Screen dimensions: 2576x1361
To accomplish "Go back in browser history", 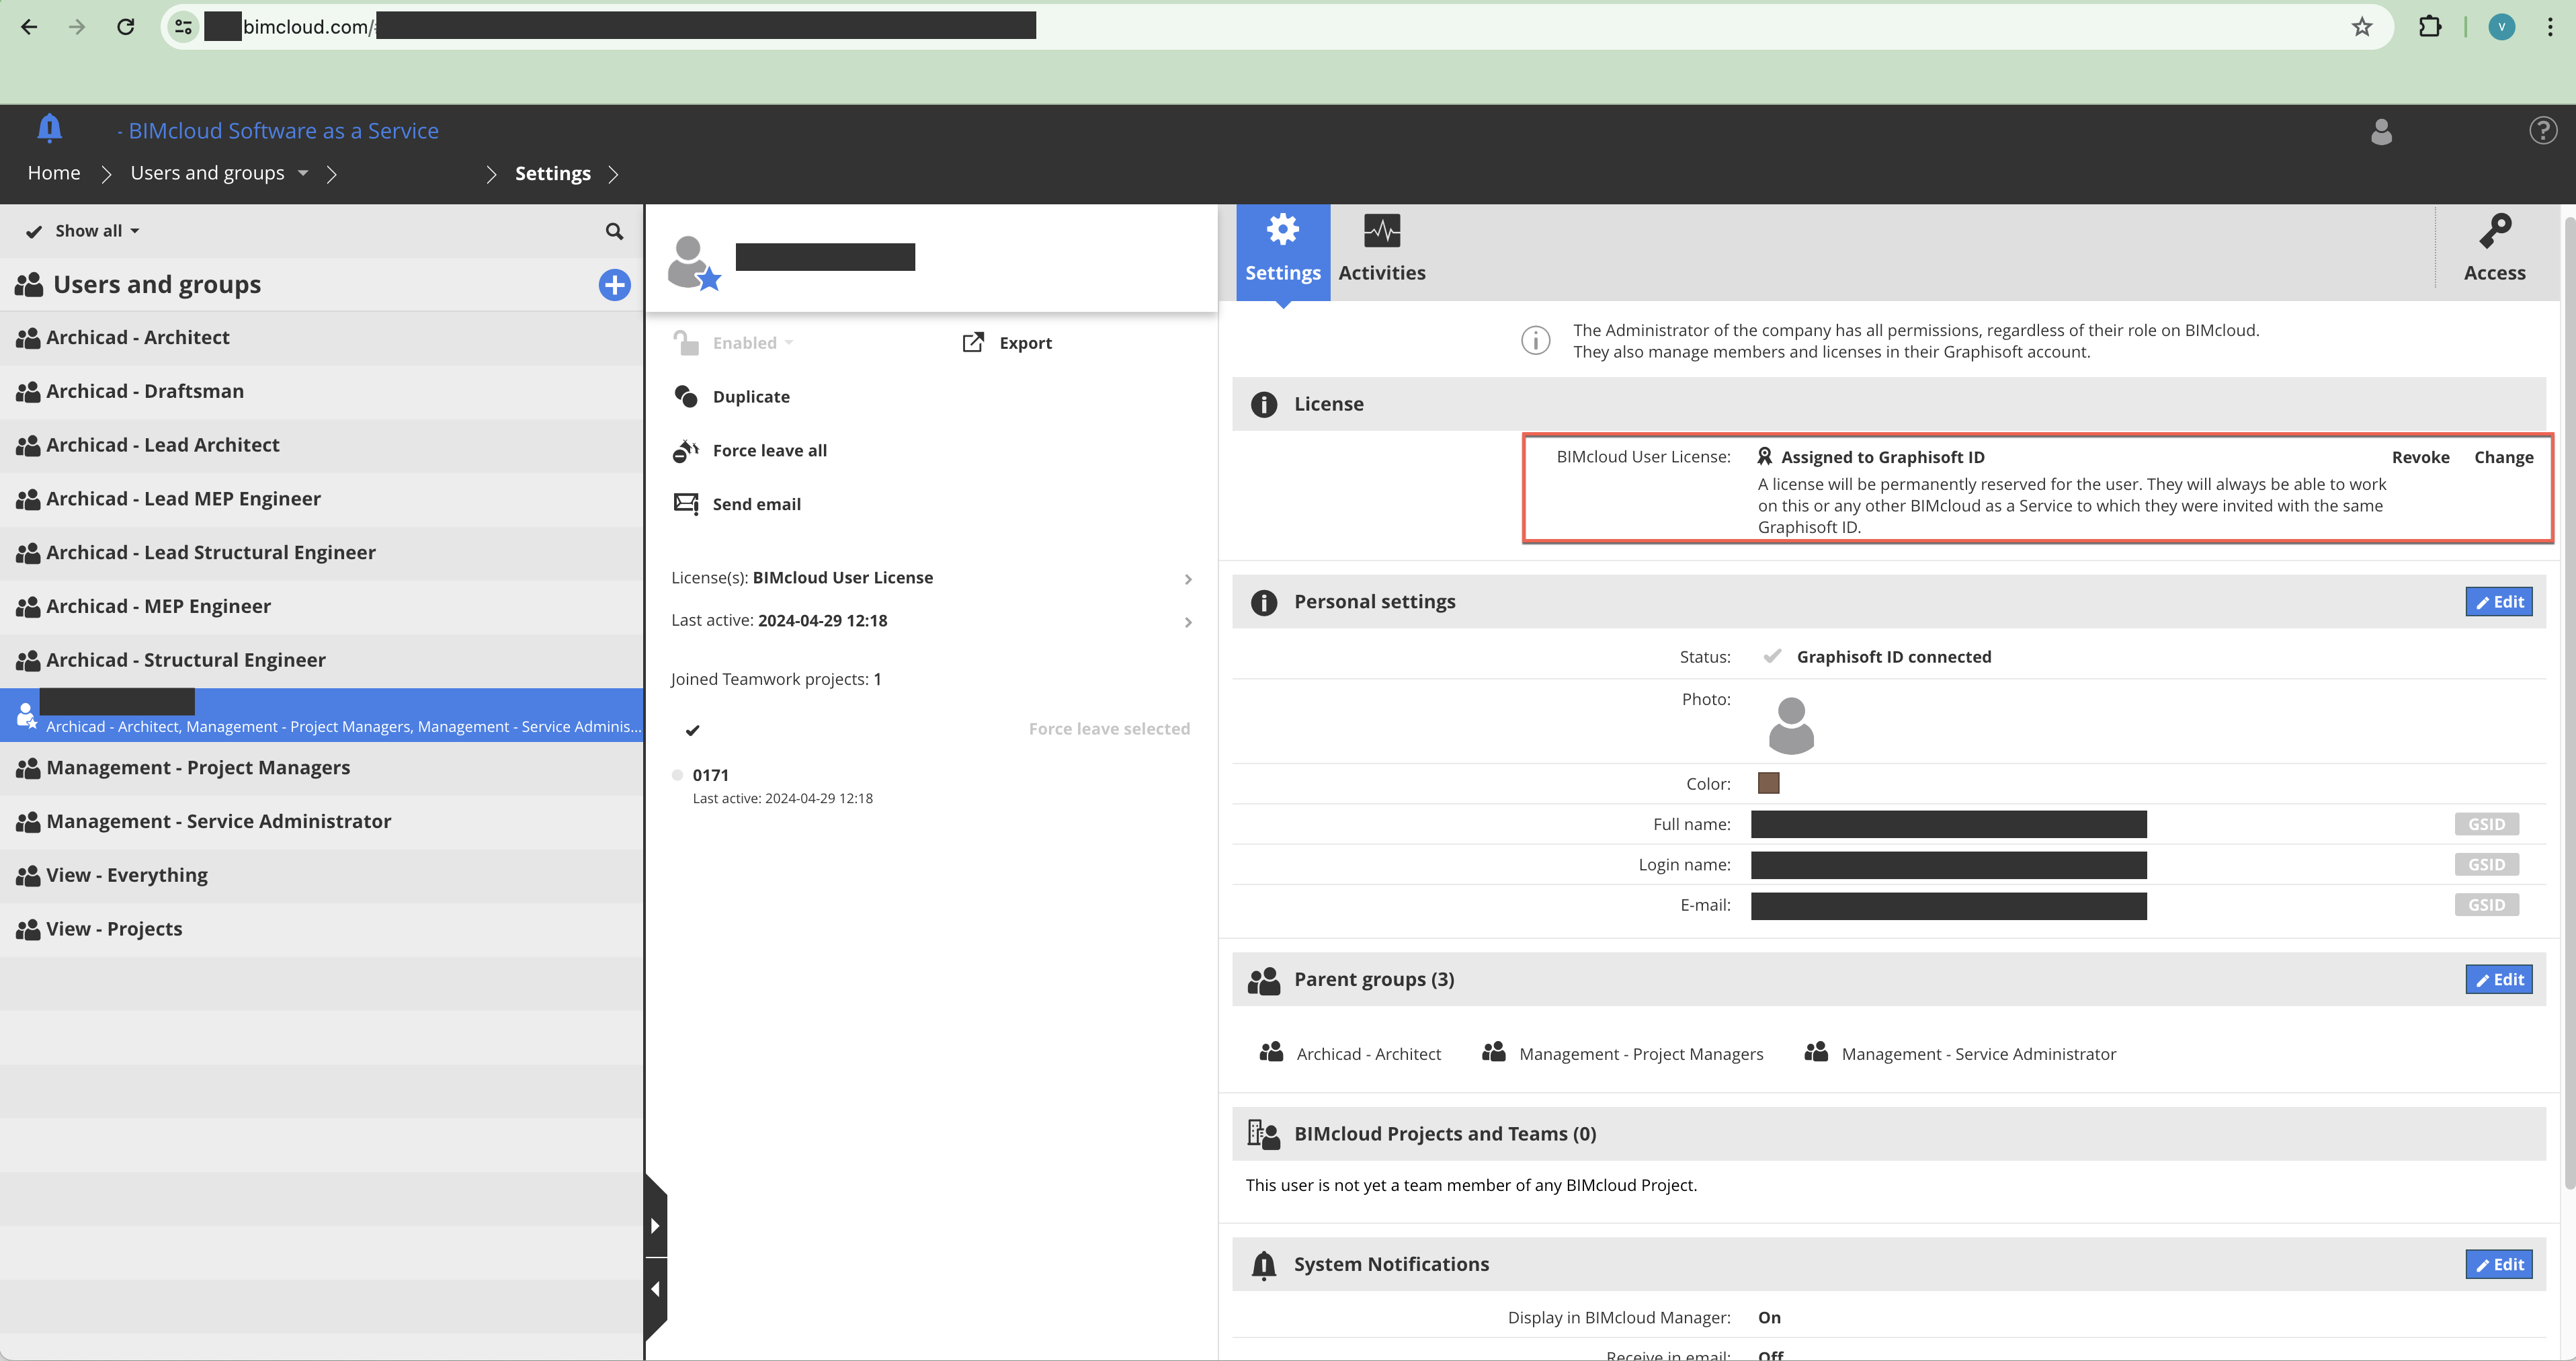I will click(29, 27).
